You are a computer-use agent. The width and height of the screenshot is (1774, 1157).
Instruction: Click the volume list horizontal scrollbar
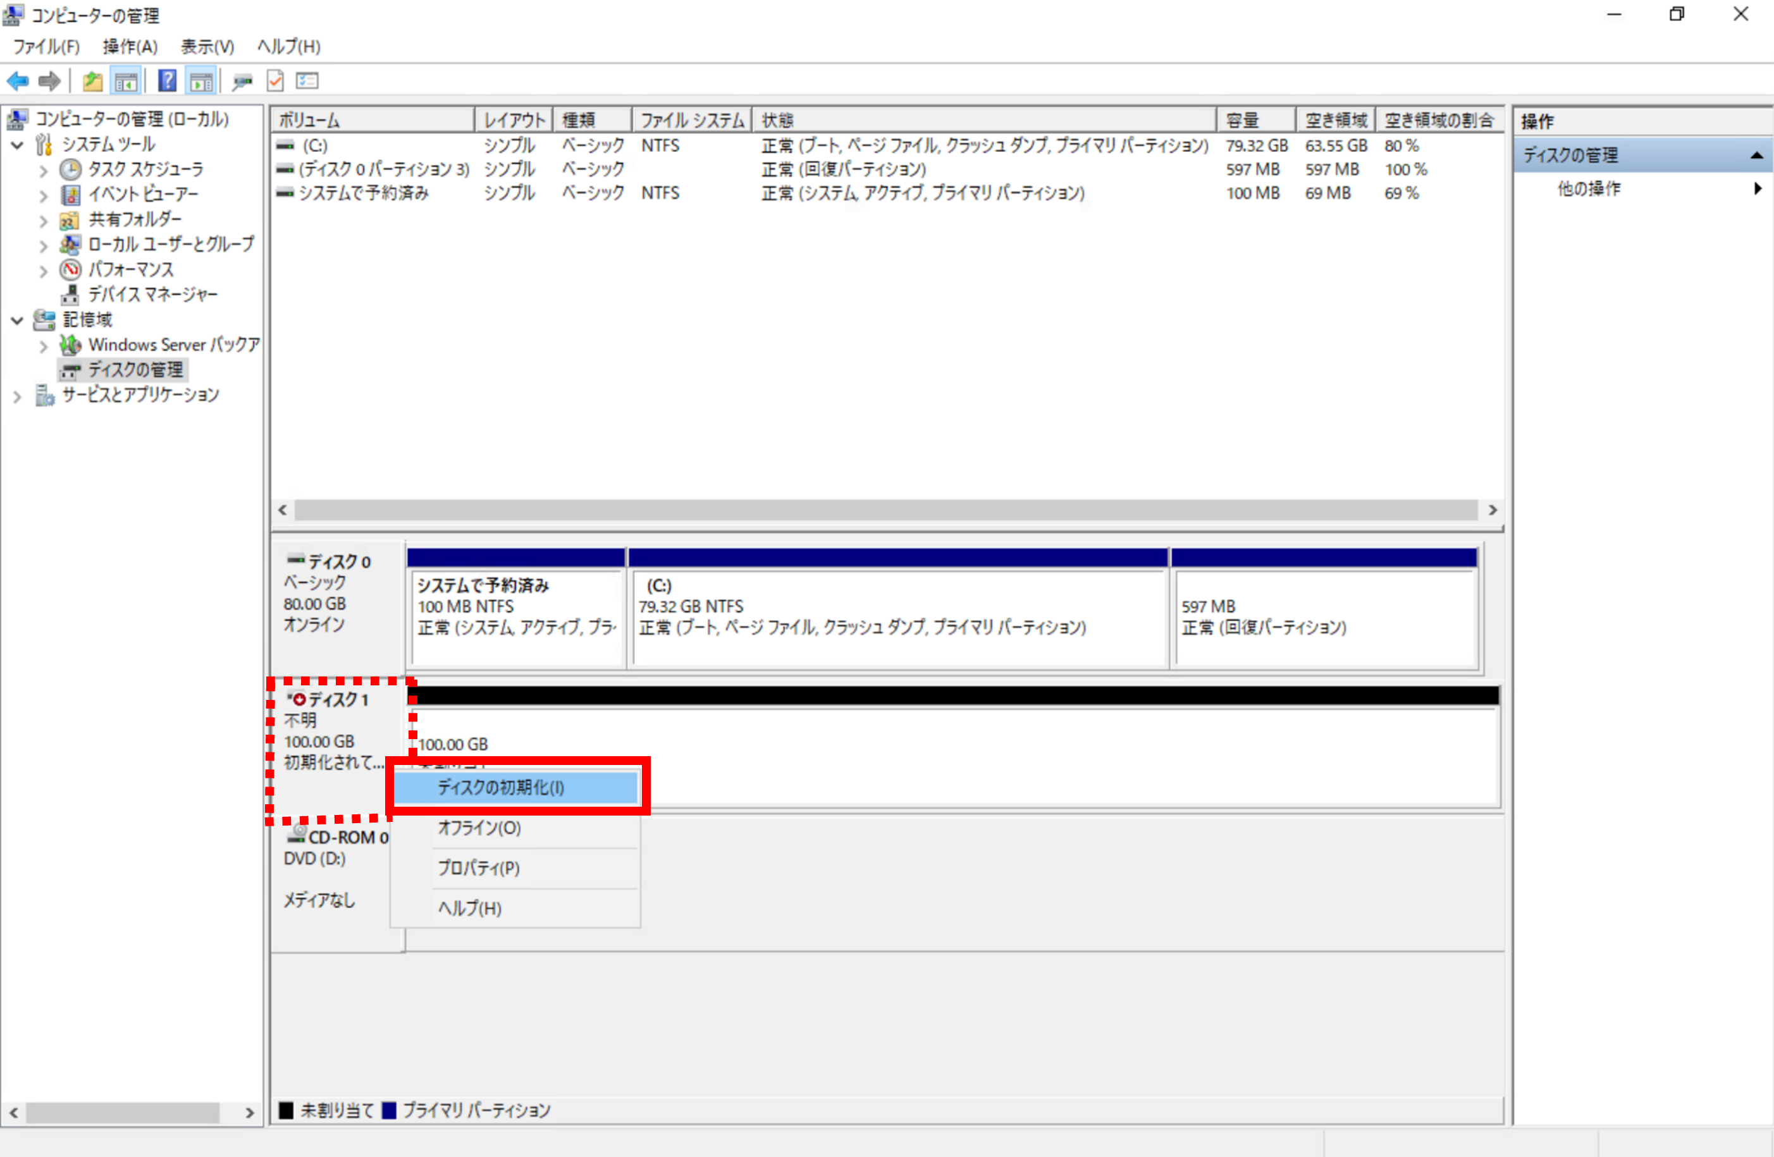click(885, 510)
